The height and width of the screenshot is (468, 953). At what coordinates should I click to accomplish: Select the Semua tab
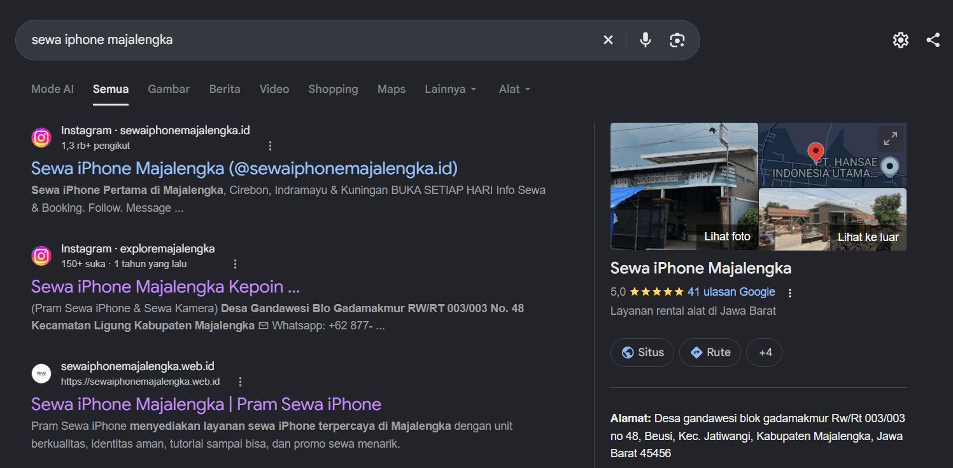(111, 89)
